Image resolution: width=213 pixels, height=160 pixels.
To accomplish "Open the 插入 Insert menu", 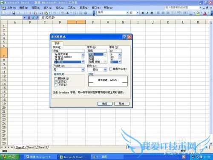I will point(48,8).
